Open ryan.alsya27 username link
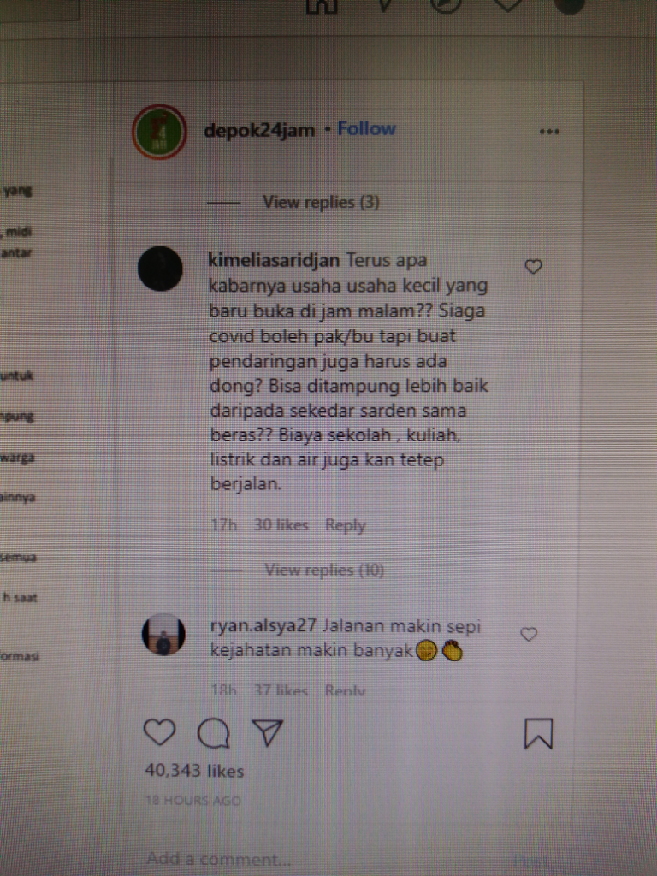 click(263, 625)
